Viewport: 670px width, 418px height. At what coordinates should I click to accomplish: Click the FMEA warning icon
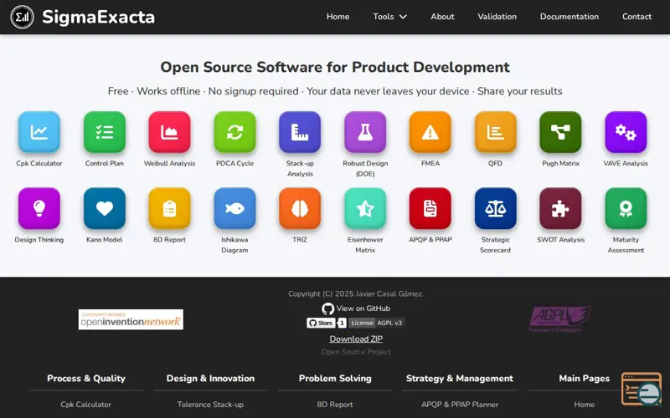tap(430, 132)
